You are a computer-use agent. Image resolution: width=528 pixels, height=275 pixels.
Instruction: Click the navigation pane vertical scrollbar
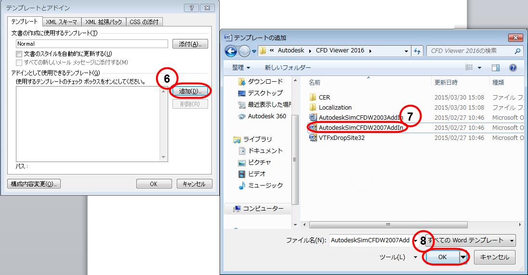295,160
